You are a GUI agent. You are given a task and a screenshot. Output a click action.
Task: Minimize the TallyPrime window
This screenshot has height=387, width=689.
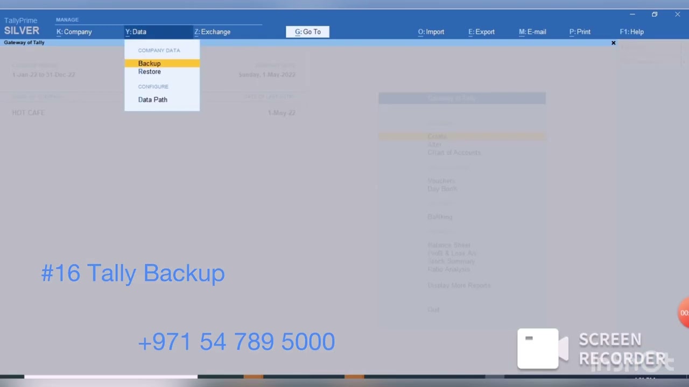click(x=632, y=15)
